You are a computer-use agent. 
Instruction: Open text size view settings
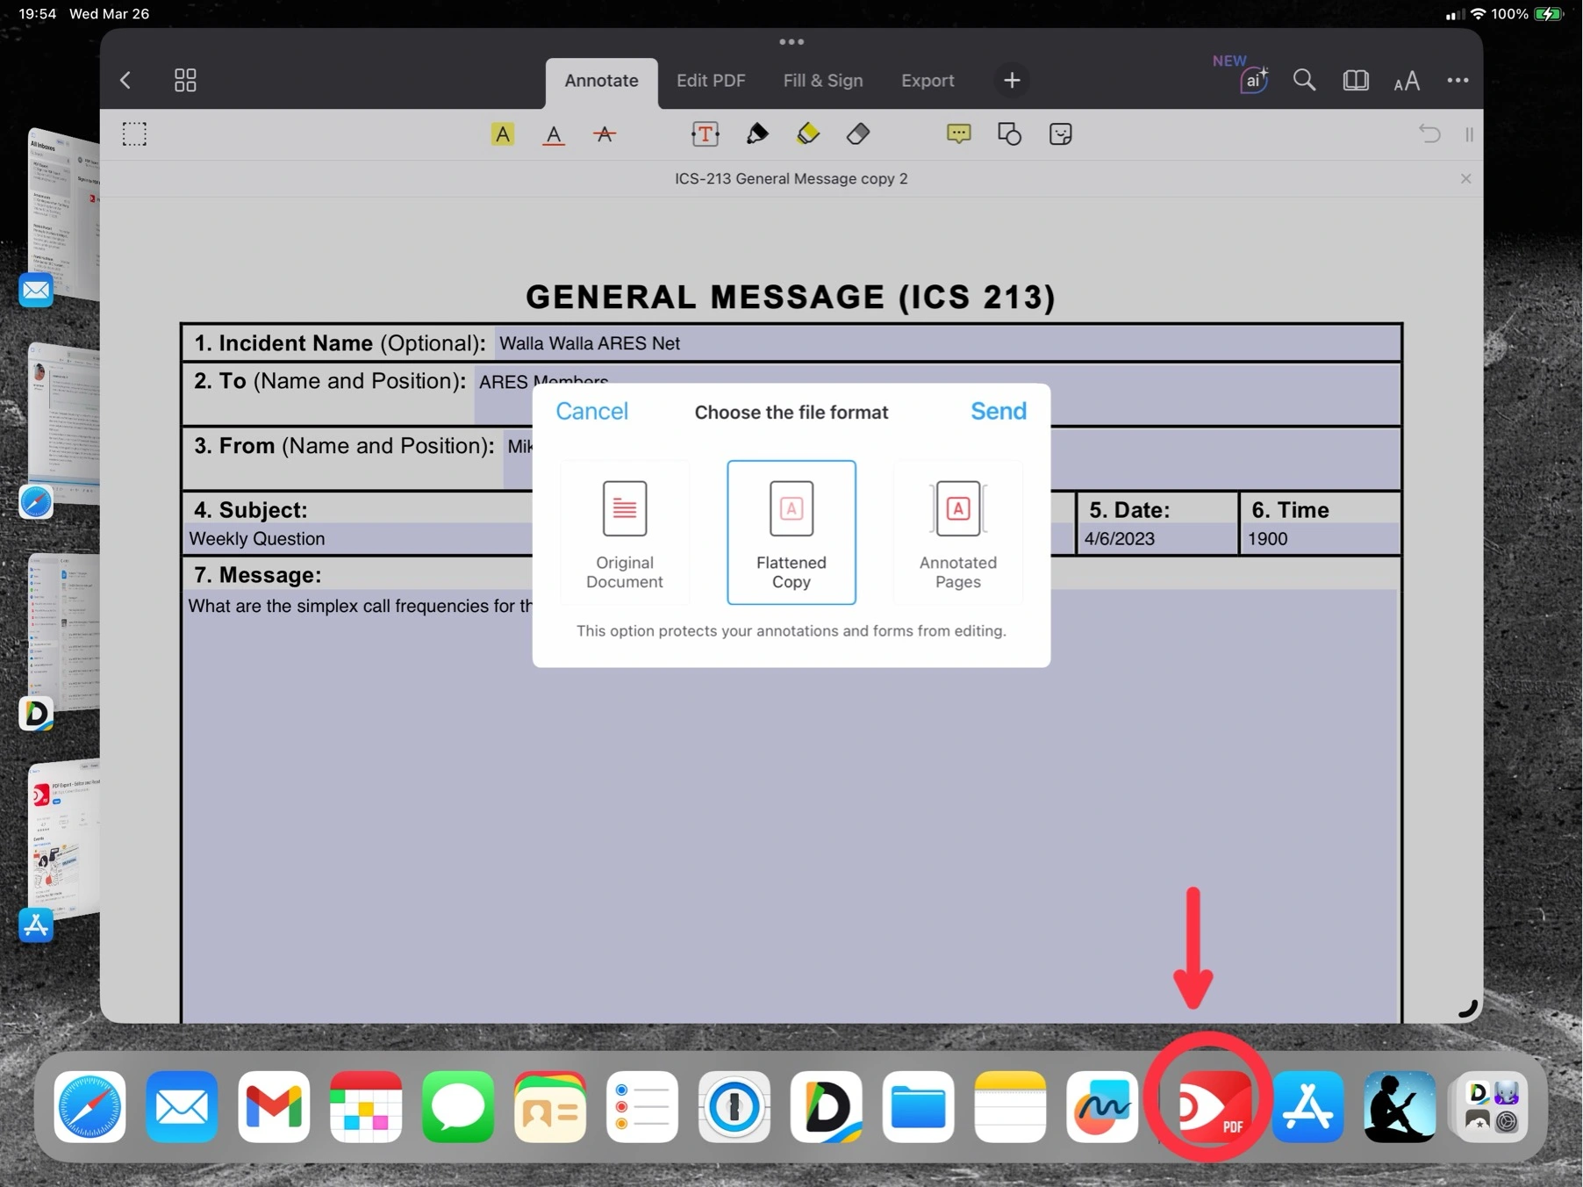(1407, 81)
